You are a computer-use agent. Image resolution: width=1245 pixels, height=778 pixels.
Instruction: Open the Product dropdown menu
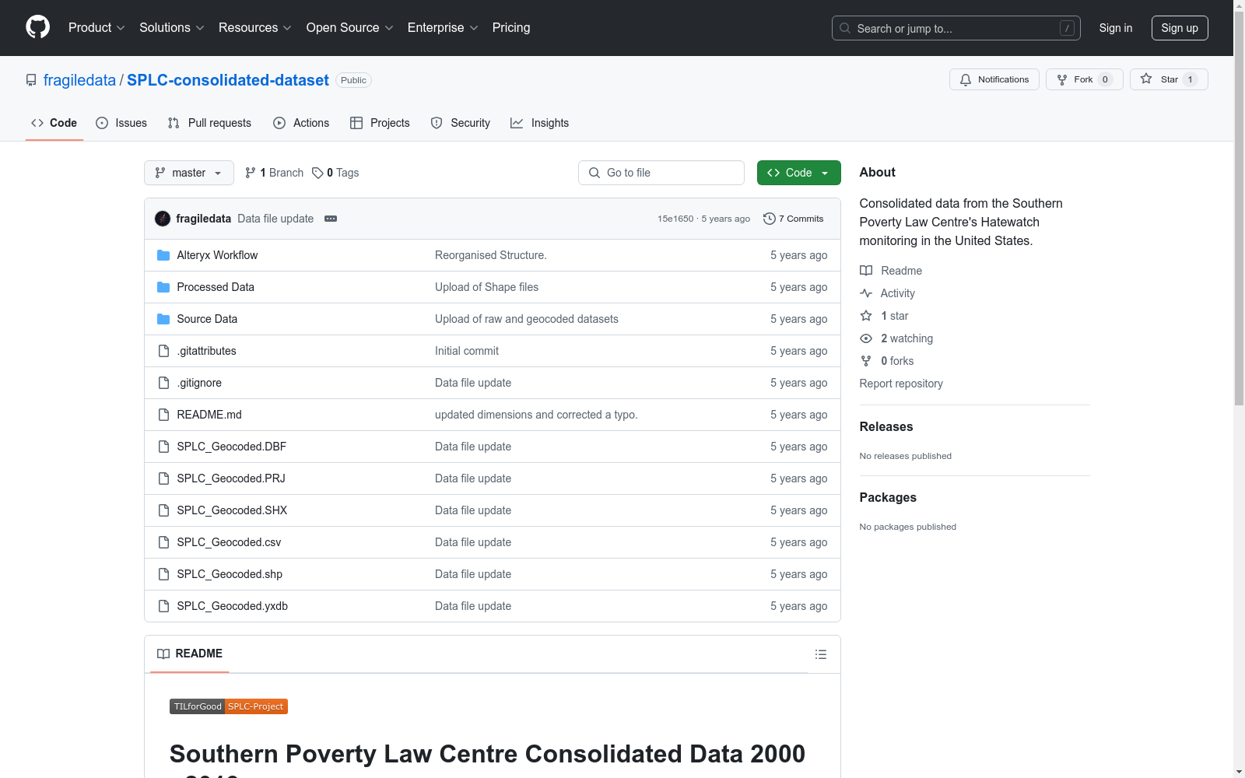[96, 28]
